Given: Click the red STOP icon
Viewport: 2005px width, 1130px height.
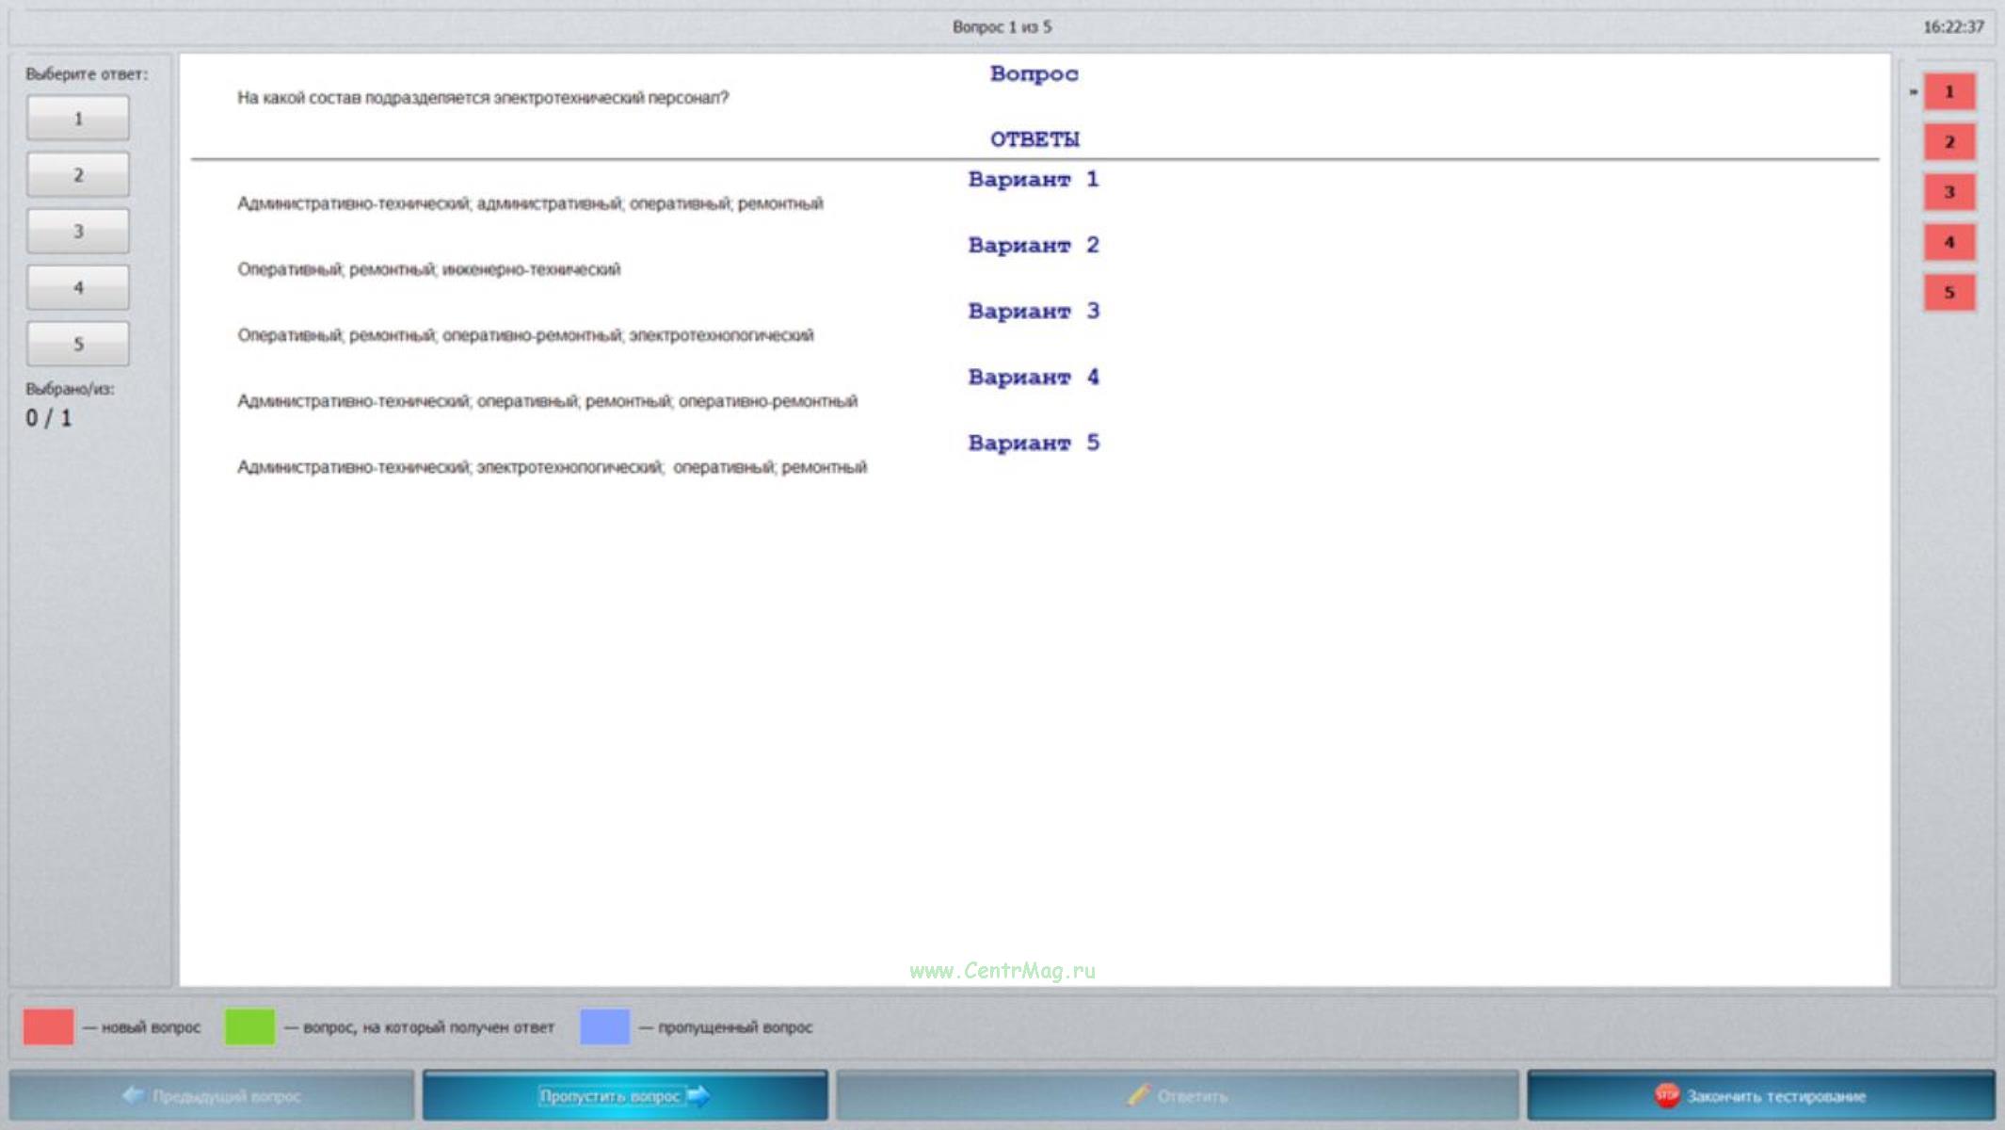Looking at the screenshot, I should (1666, 1095).
